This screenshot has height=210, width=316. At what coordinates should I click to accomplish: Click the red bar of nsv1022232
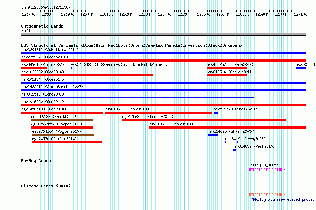tap(87, 75)
